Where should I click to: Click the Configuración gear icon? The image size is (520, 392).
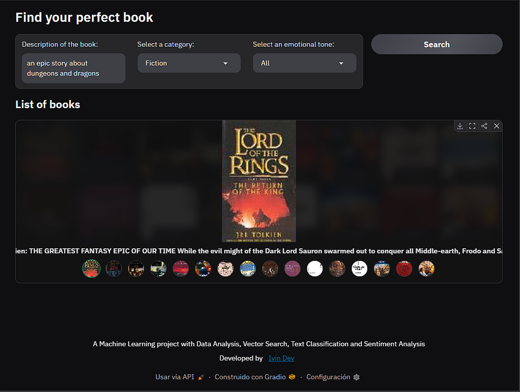coord(356,377)
